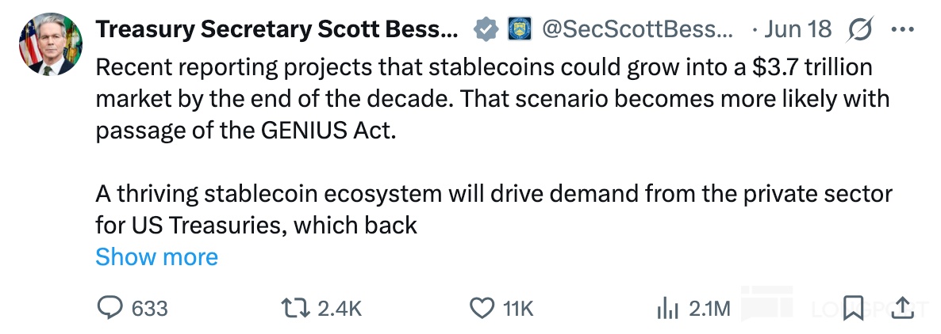This screenshot has width=941, height=334.
Task: Bookmark this post
Action: [853, 308]
